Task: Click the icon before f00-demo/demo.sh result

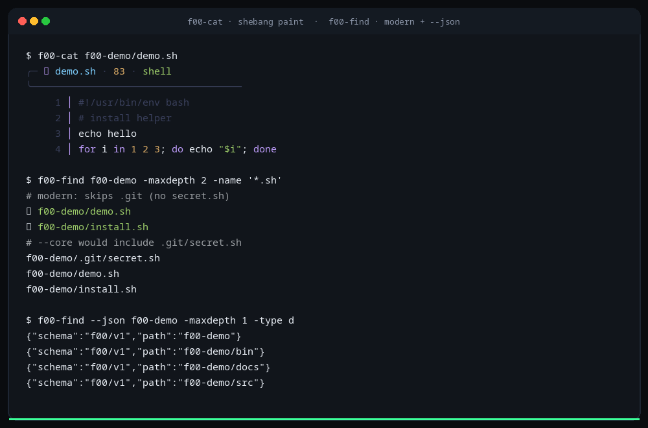Action: [x=29, y=211]
